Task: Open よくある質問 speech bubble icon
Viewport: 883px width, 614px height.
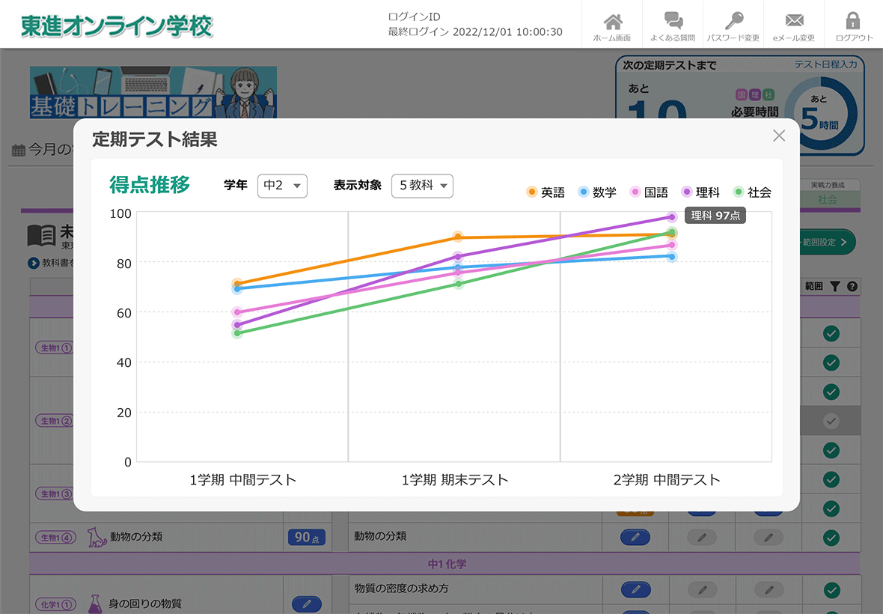Action: pos(673,21)
